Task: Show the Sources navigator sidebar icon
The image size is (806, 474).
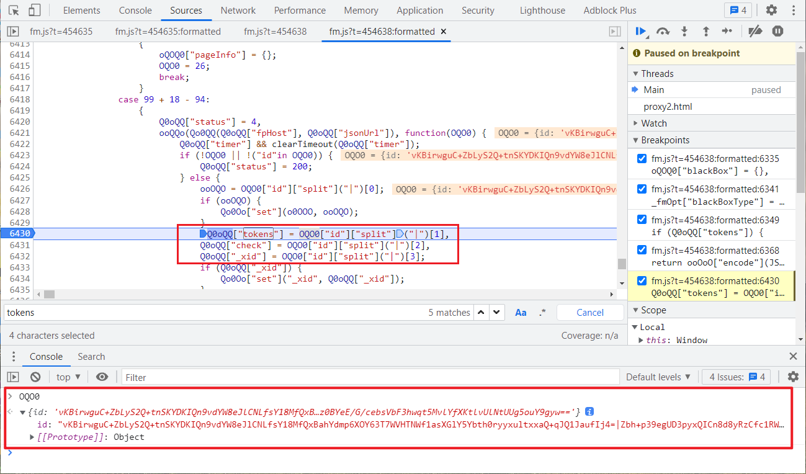Action: click(x=13, y=32)
